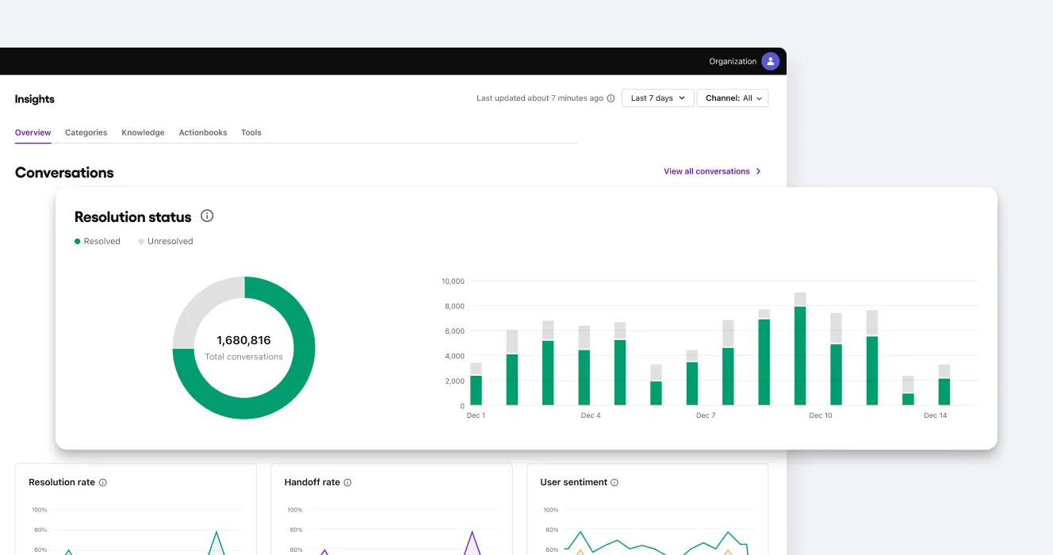
Task: Click the Resolution rate info icon
Action: (103, 482)
